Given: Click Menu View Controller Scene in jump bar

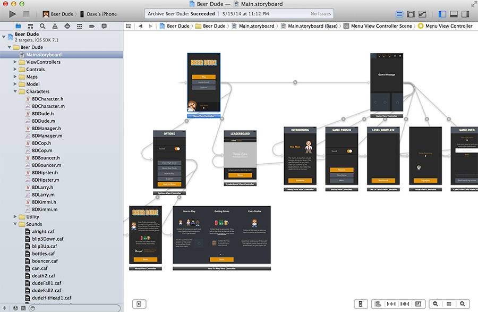Looking at the screenshot, I should pyautogui.click(x=378, y=26).
